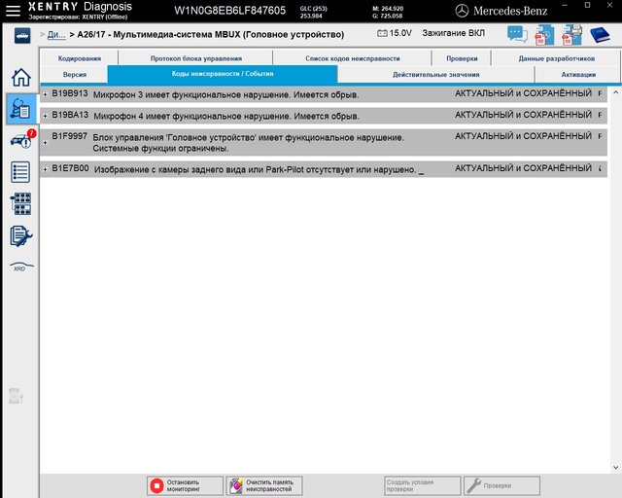Viewport: 622px width, 498px height.
Task: Expand fault code B1E7B00 row
Action: click(x=46, y=169)
